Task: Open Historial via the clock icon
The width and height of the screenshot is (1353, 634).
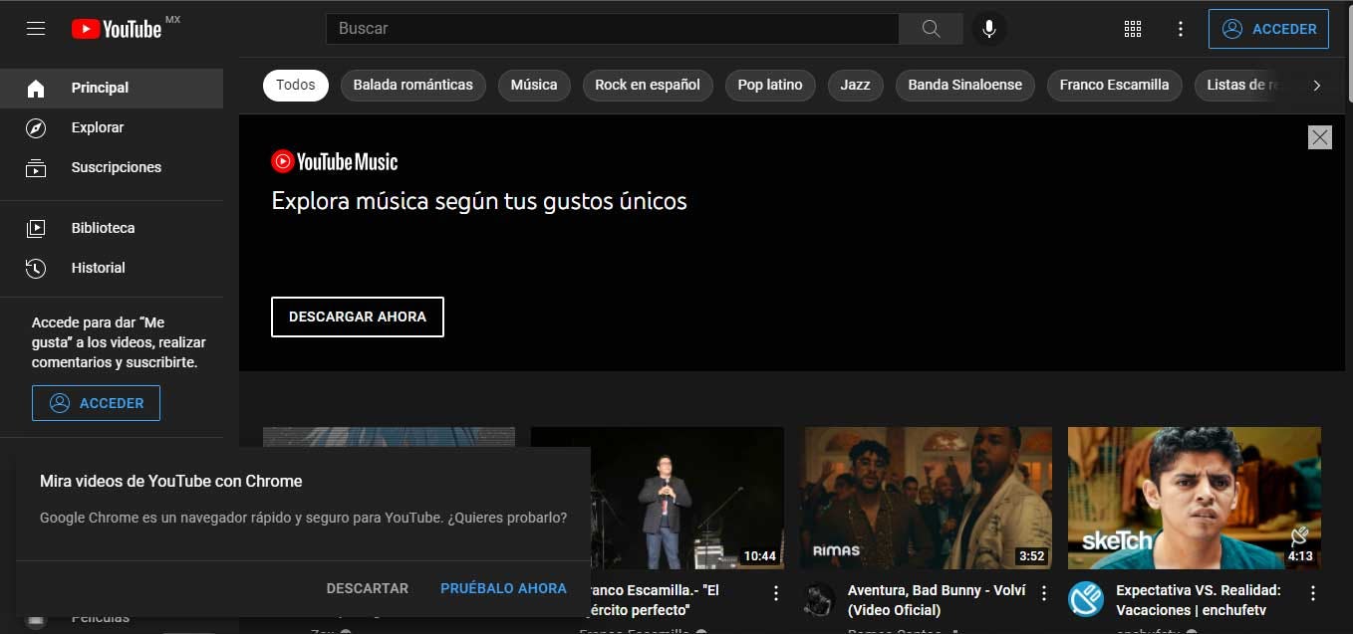Action: 37,267
